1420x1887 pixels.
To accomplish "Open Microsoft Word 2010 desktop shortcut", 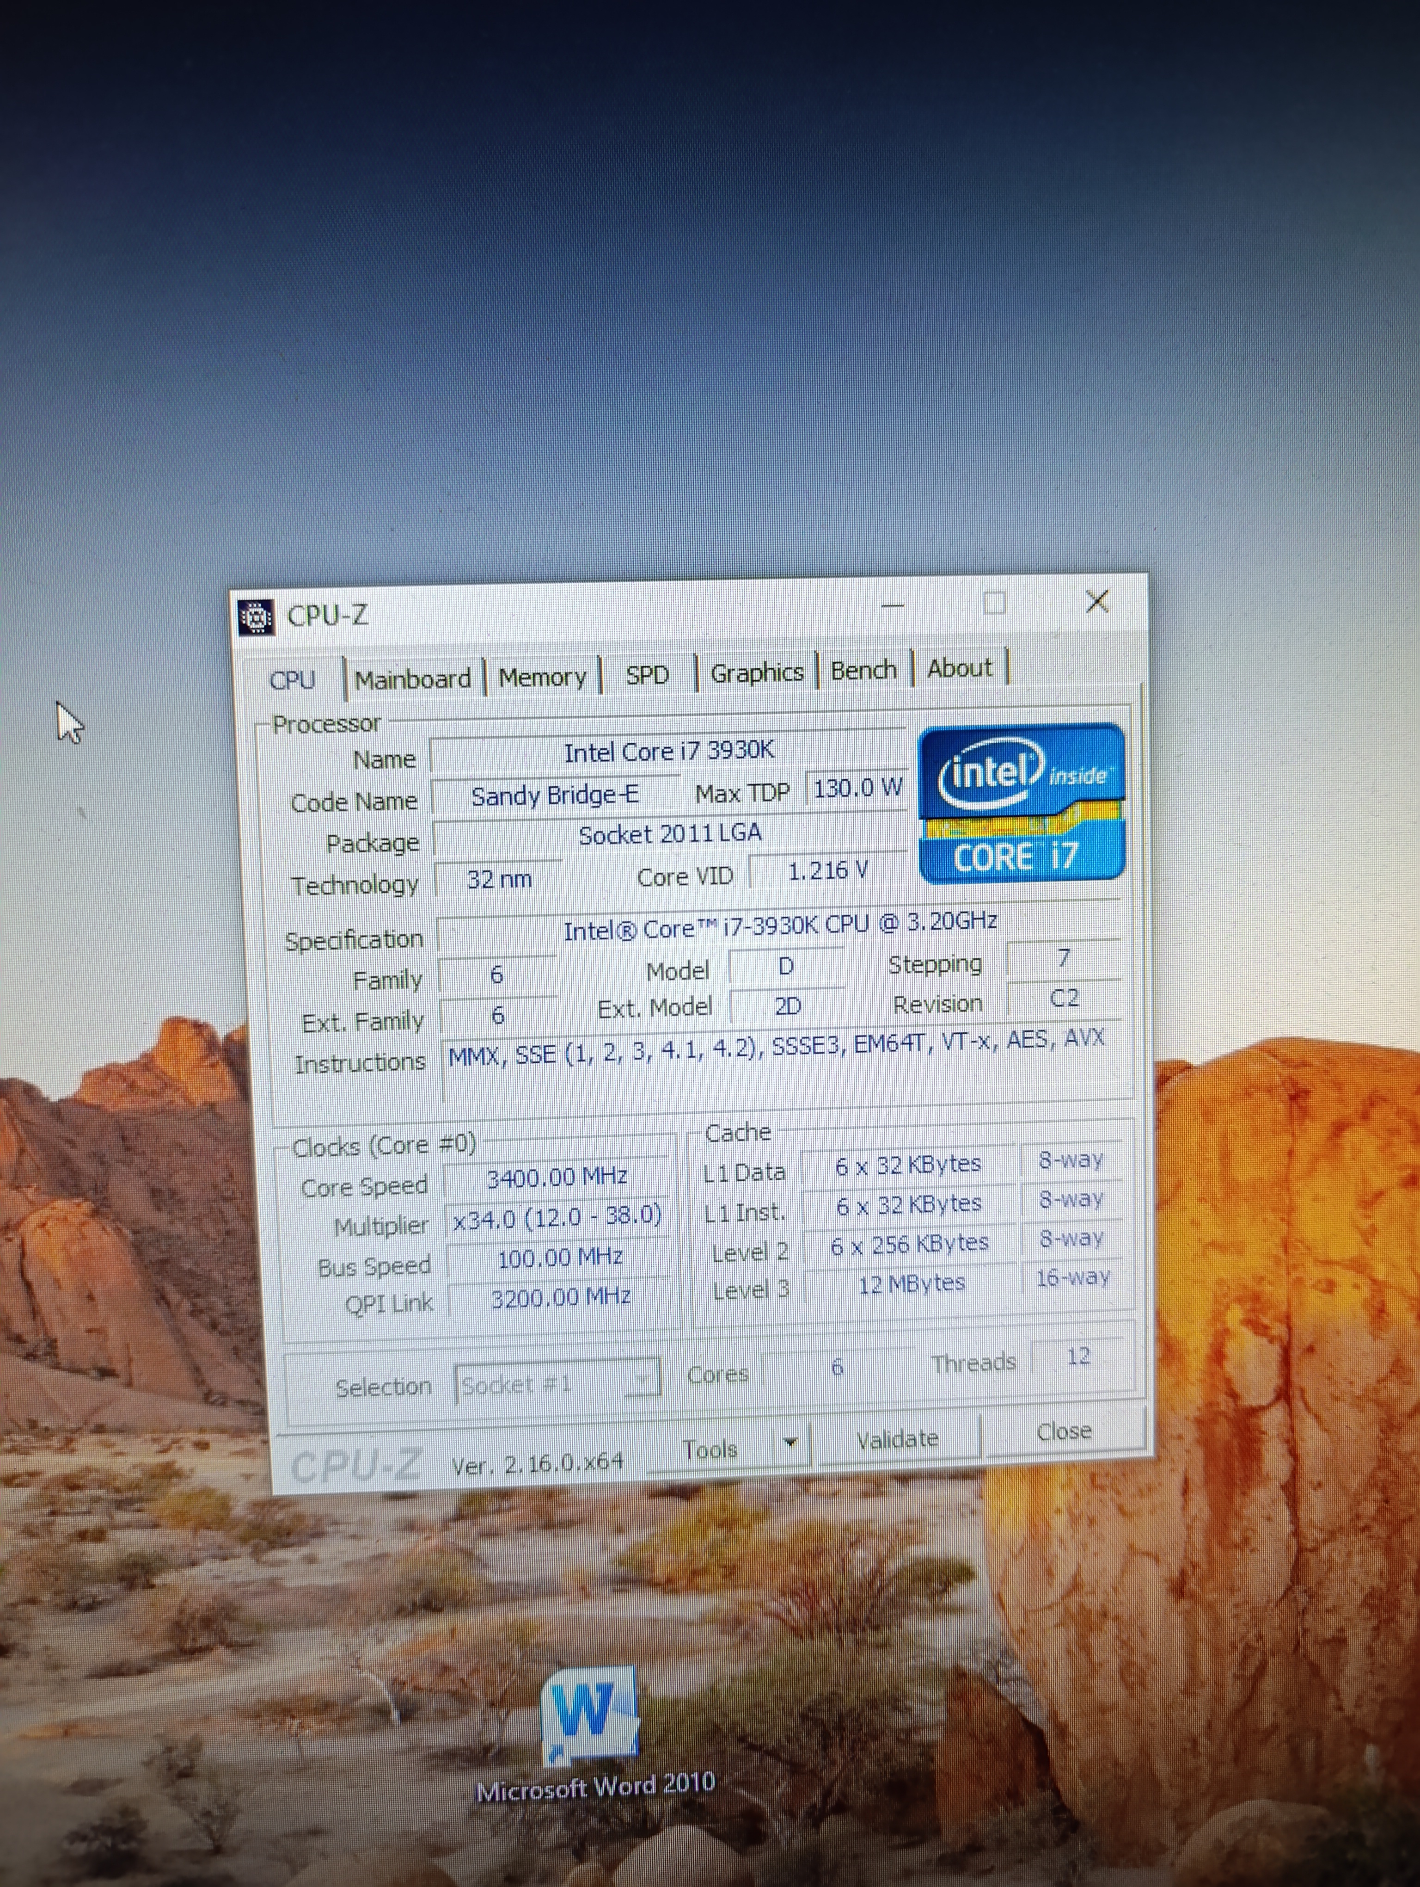I will (x=591, y=1718).
